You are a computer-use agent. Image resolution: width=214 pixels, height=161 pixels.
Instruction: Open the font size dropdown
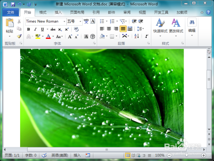[x=80, y=21]
